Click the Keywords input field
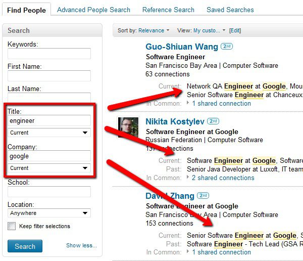 click(x=49, y=54)
